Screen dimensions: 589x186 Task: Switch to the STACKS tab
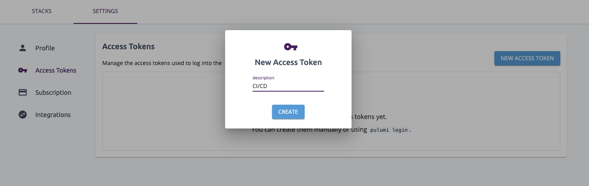[x=42, y=11]
